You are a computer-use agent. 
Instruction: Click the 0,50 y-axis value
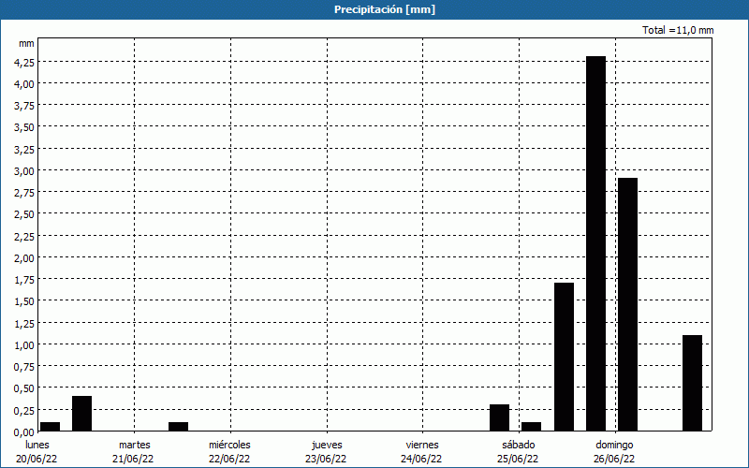coord(24,388)
